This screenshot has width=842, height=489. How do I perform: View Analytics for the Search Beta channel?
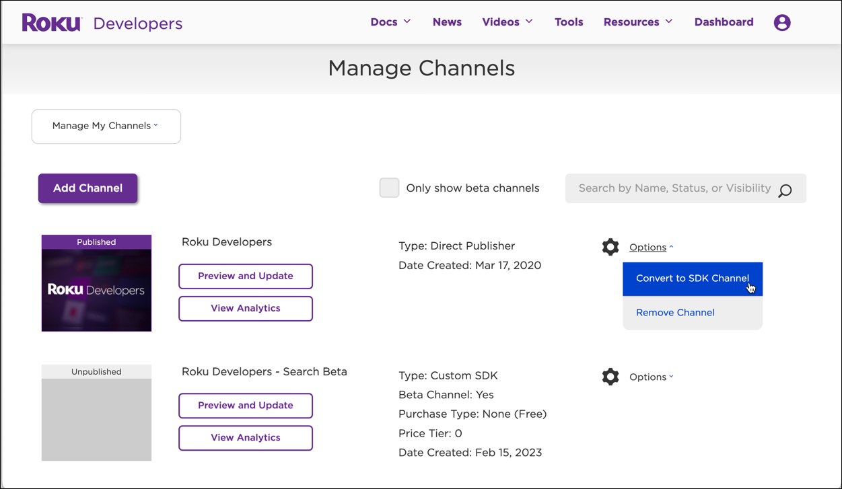pyautogui.click(x=245, y=438)
